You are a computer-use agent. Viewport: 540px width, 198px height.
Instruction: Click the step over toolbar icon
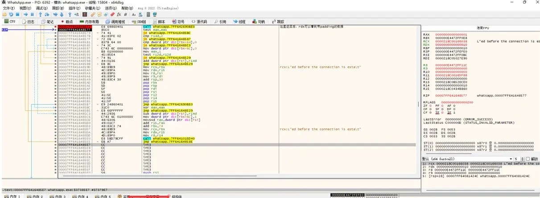(47, 14)
